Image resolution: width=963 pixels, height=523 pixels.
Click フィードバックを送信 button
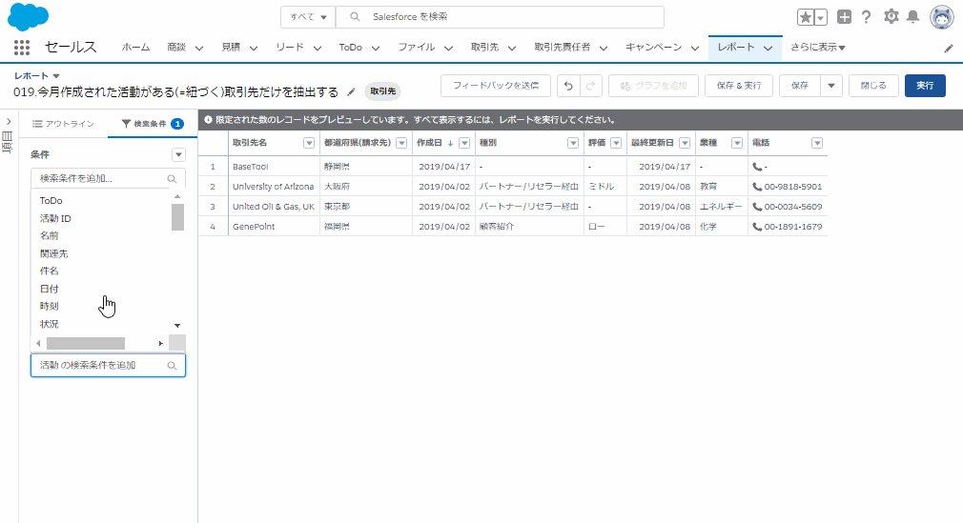496,86
